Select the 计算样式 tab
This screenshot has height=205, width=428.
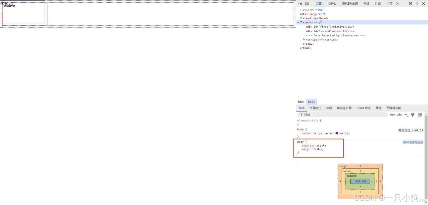click(315, 108)
